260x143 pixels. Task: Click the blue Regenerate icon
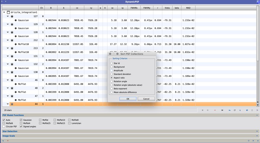coord(230,110)
